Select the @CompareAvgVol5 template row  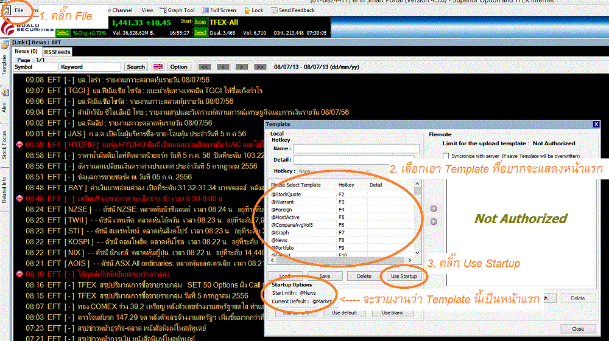click(342, 225)
